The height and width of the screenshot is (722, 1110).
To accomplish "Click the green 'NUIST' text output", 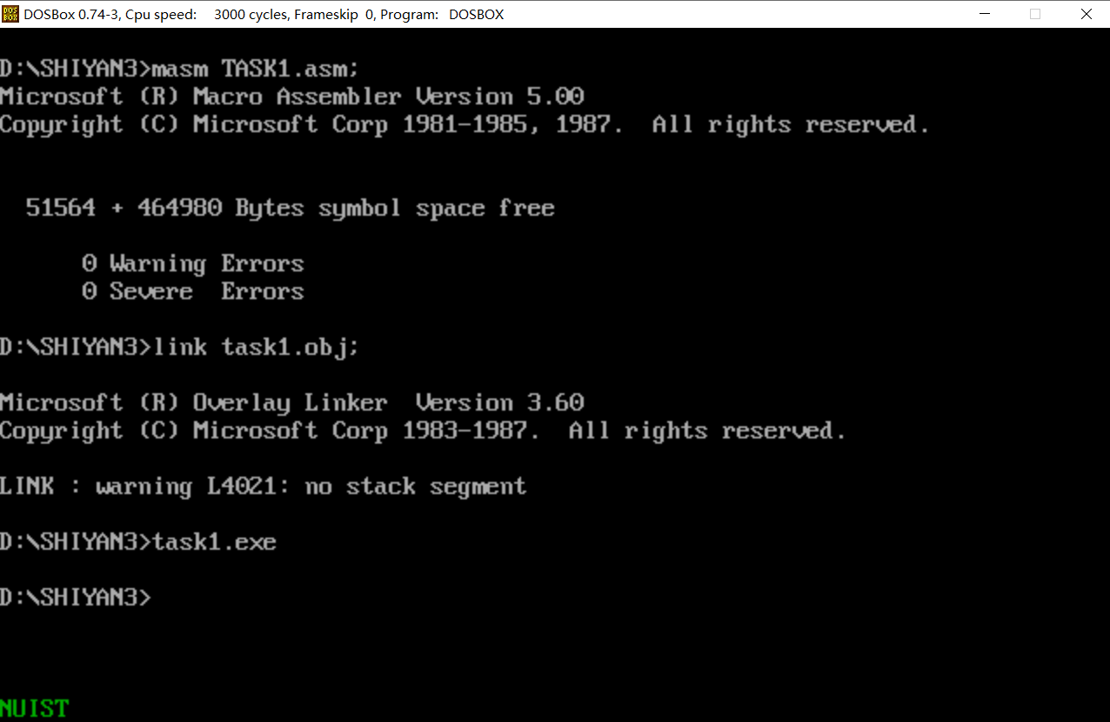I will 34,708.
